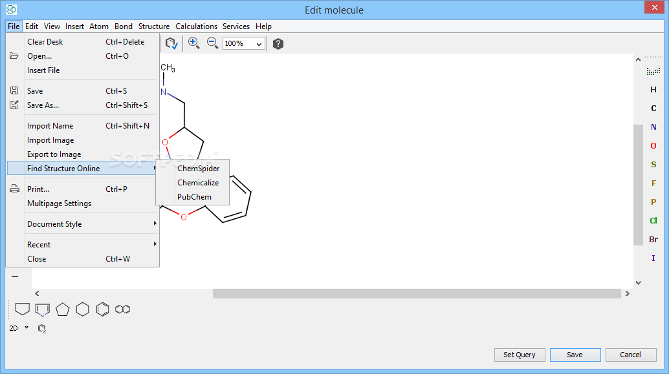Click the Cancel button

630,355
